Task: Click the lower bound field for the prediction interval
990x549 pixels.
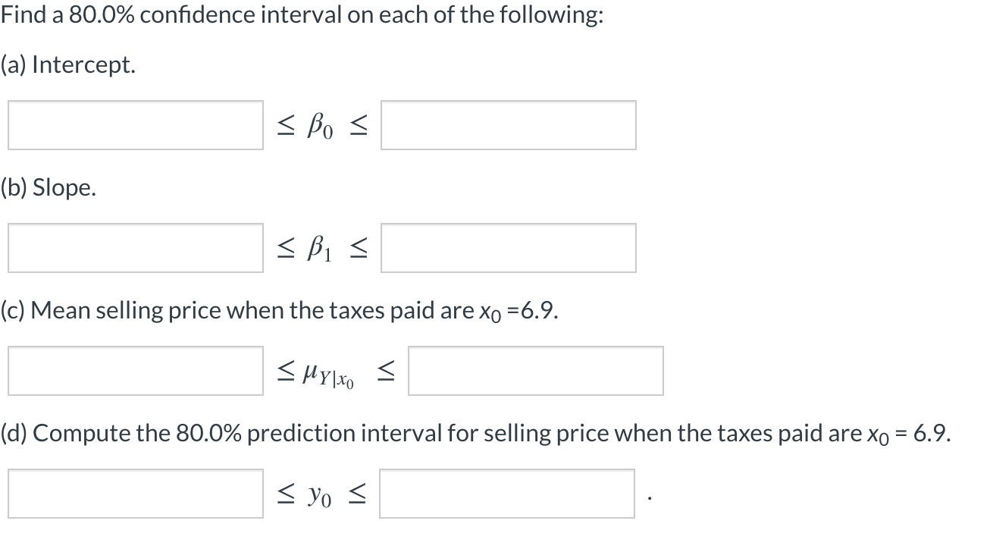Action: (135, 494)
